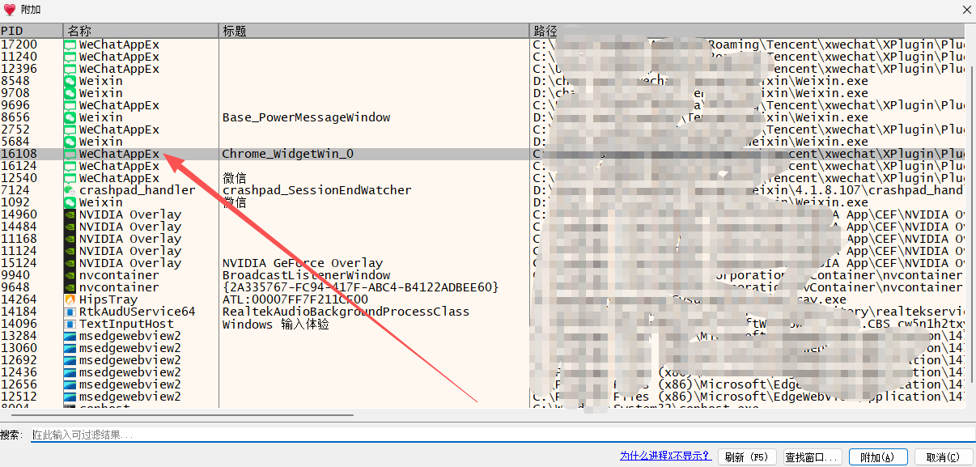Click the WeChatAppEx icon in row PID 12540
Screen dimensions: 976x467
pos(70,178)
